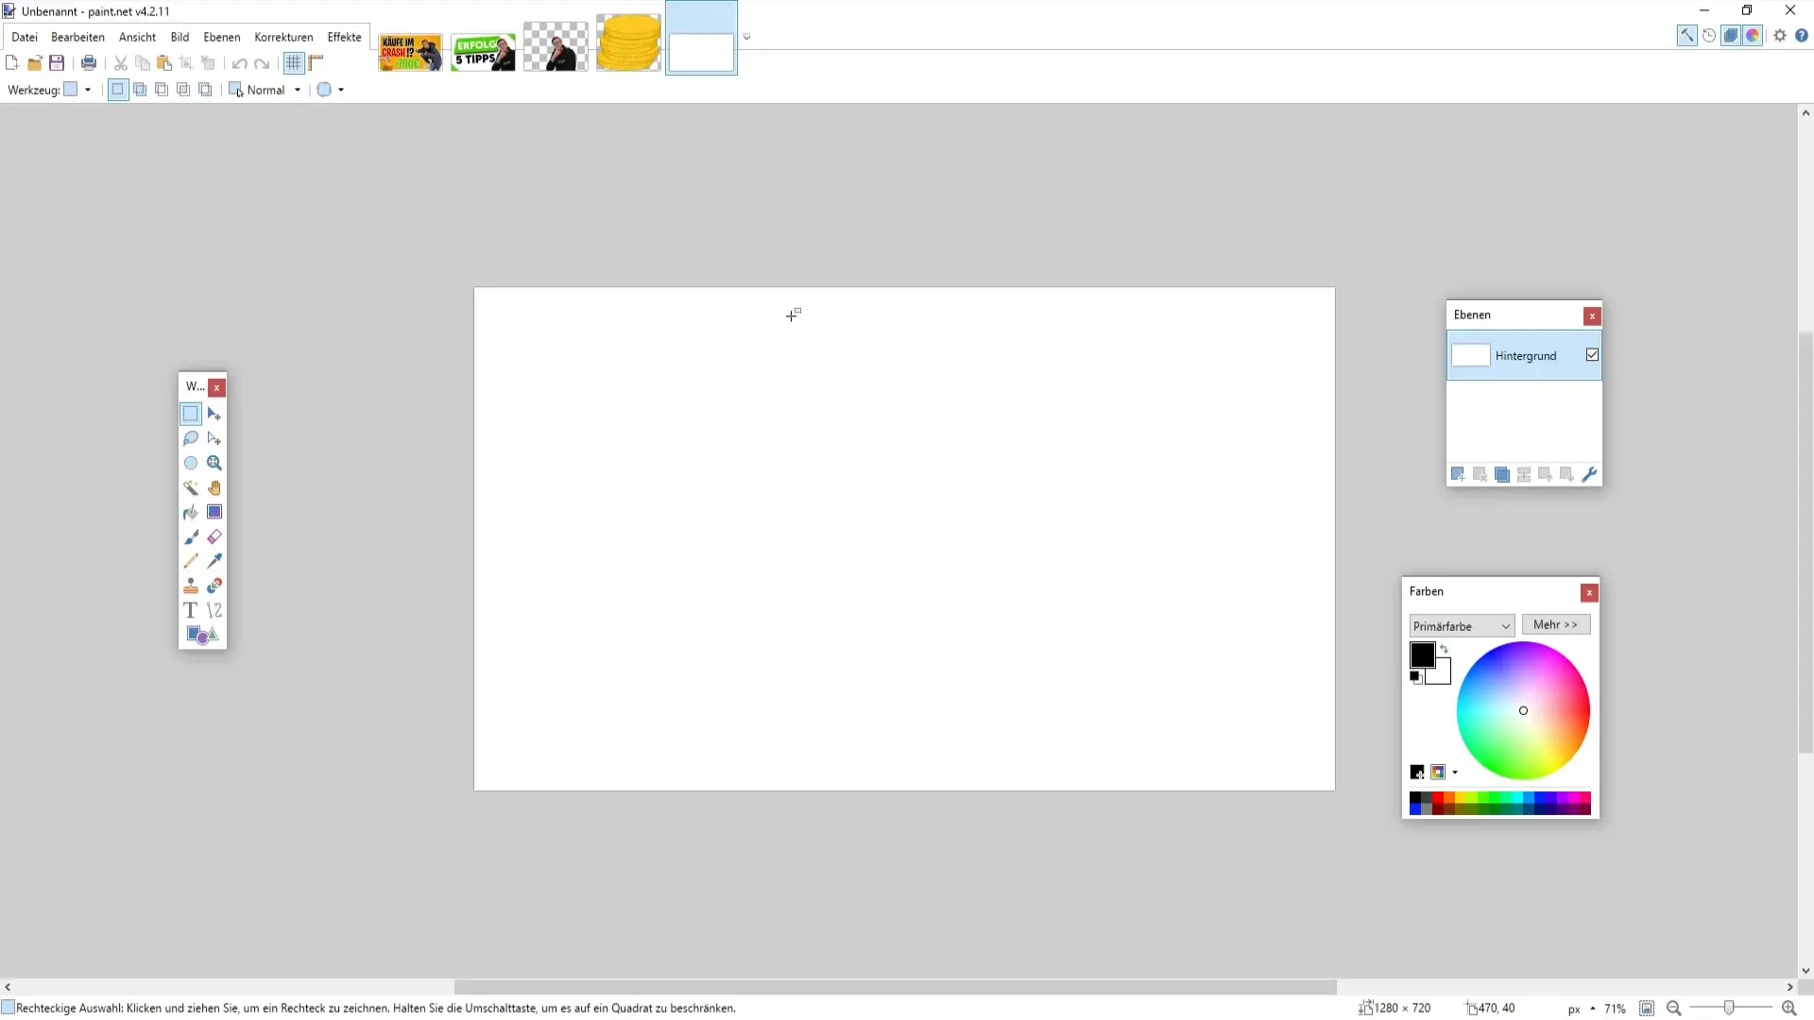Select the Paint Bucket tool

[191, 512]
